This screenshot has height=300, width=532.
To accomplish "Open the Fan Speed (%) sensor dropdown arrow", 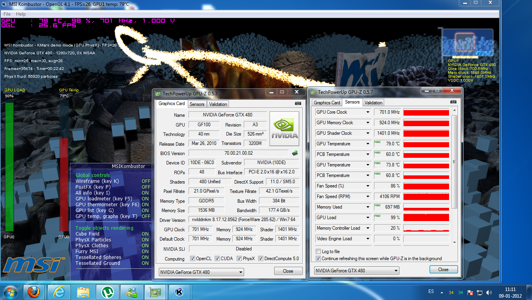I will click(368, 186).
